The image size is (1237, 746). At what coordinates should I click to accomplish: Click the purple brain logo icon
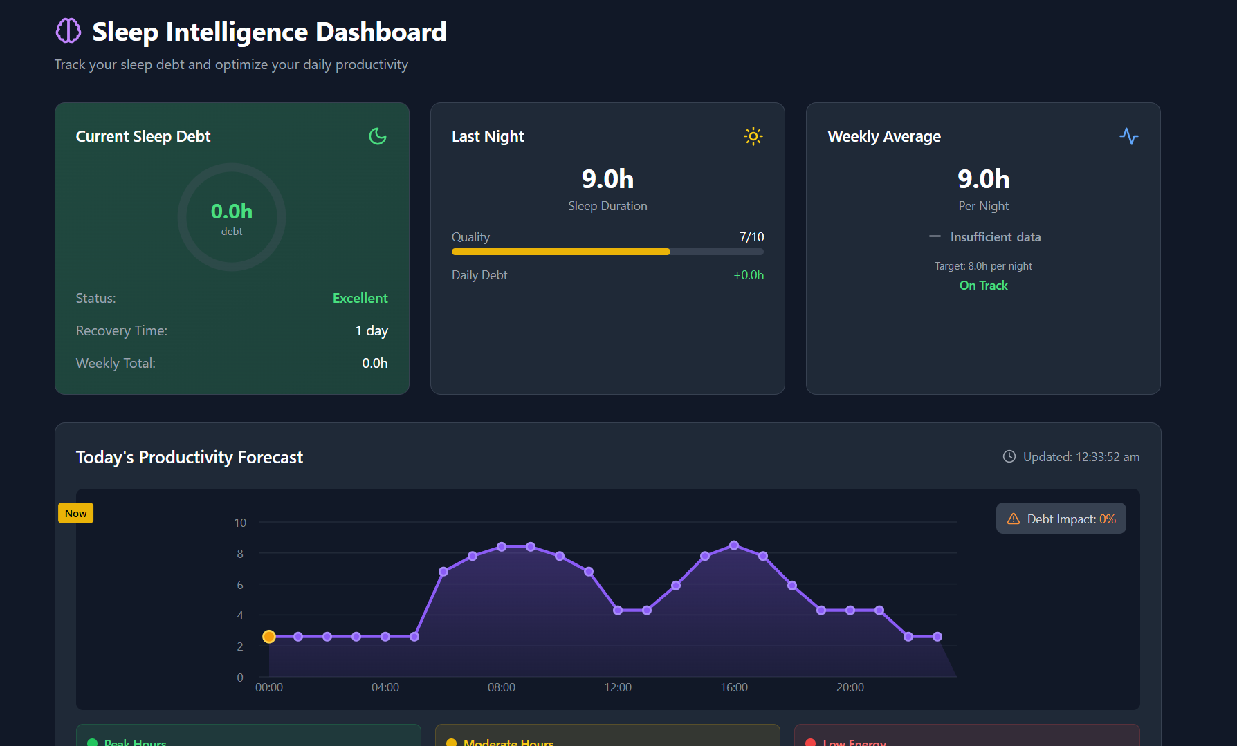click(68, 31)
